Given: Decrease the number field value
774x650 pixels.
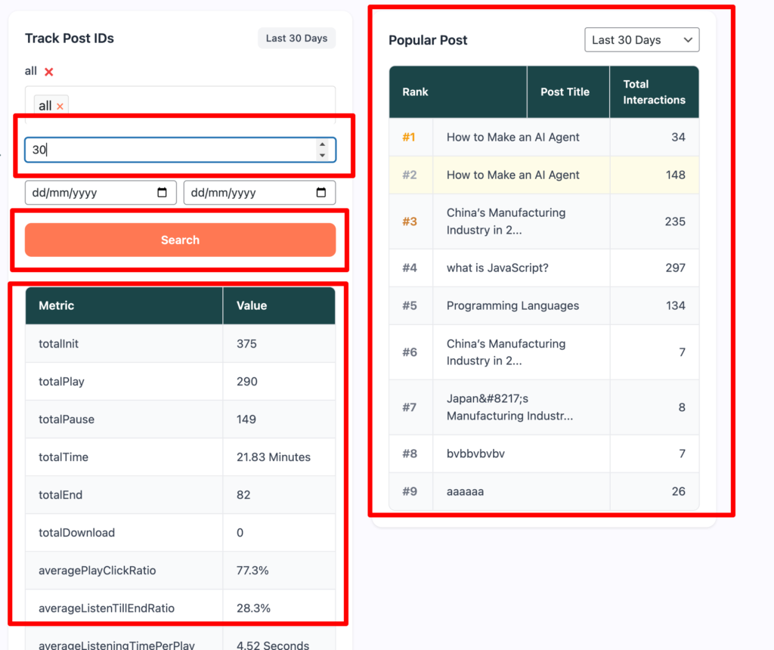Looking at the screenshot, I should [x=322, y=155].
